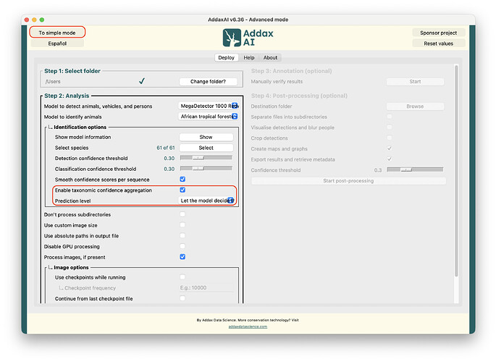
Task: Open the detection model MegaDetector dropdown
Action: (209, 106)
